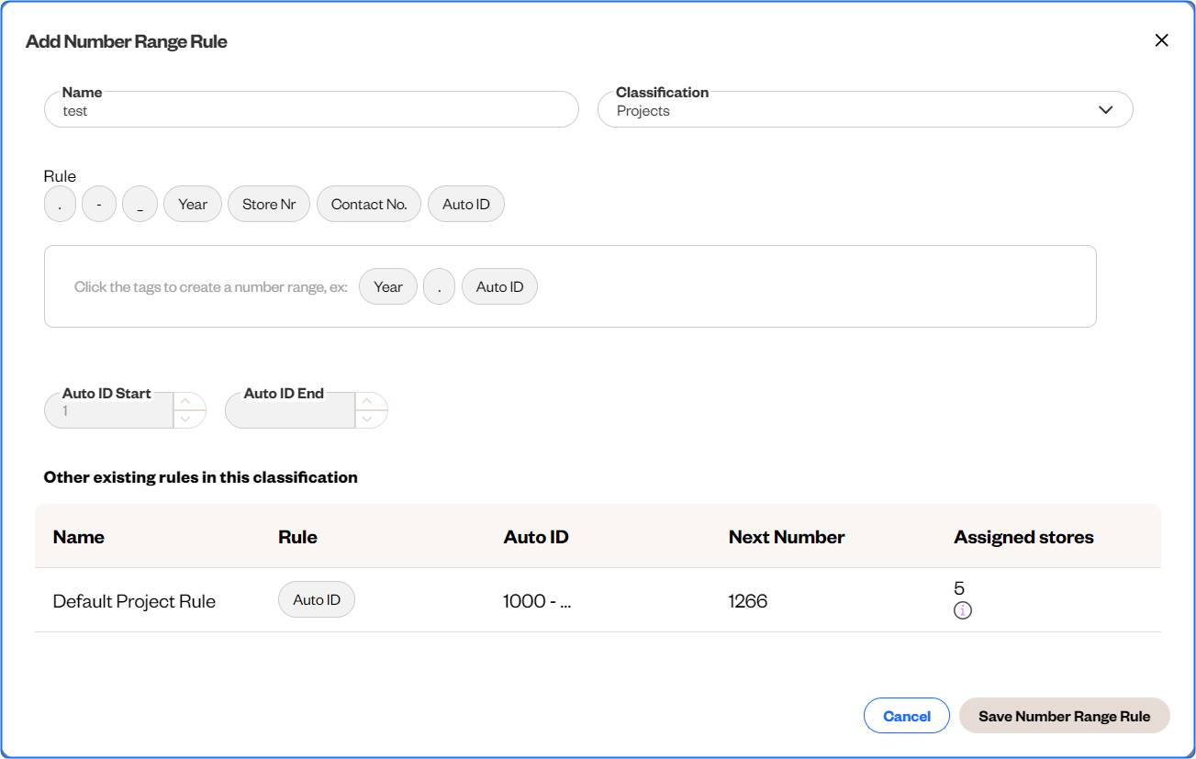Add the Year tag to the rule

(192, 204)
